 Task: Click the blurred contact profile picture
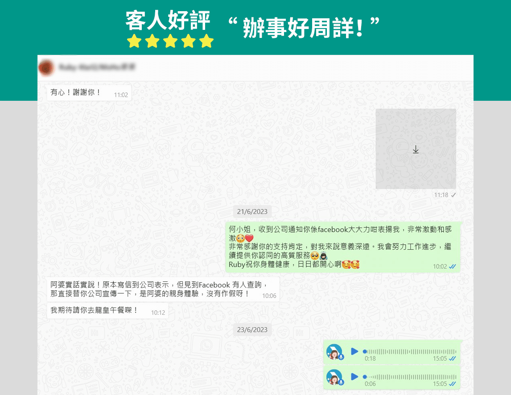pyautogui.click(x=46, y=68)
